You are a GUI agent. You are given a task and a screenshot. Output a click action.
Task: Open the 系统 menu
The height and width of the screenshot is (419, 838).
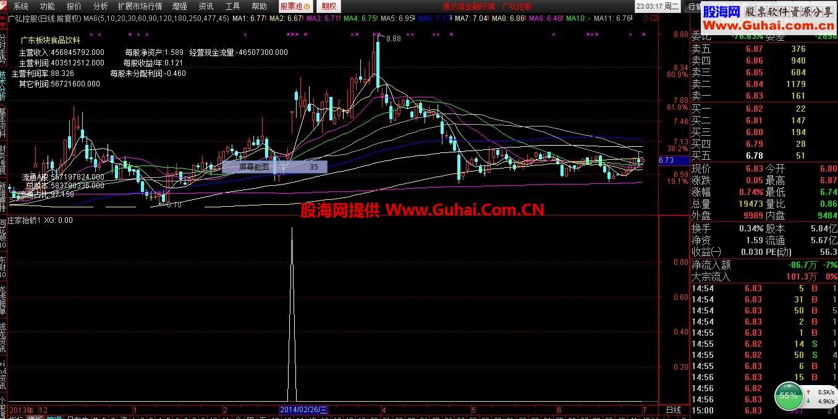pyautogui.click(x=20, y=6)
